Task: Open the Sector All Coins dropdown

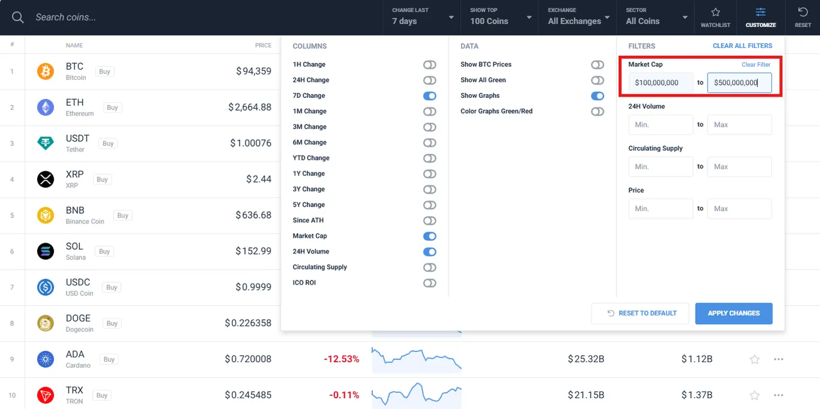Action: (656, 17)
